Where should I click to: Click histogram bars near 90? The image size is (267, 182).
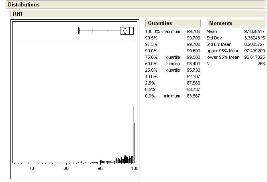pos(101,161)
